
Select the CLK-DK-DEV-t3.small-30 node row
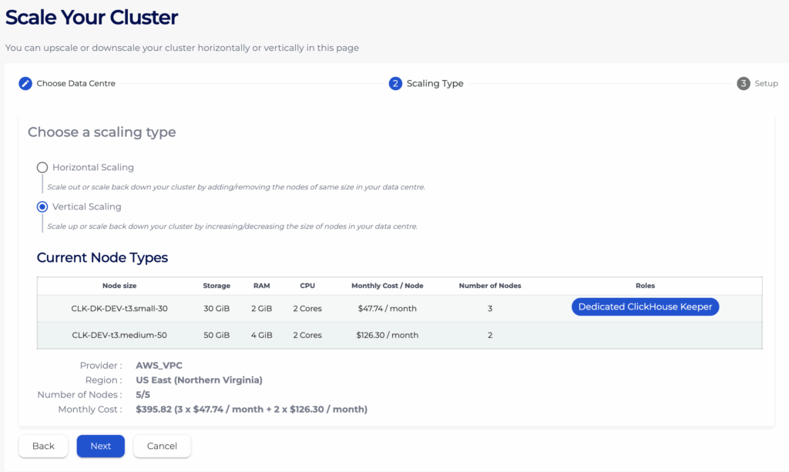(x=119, y=308)
